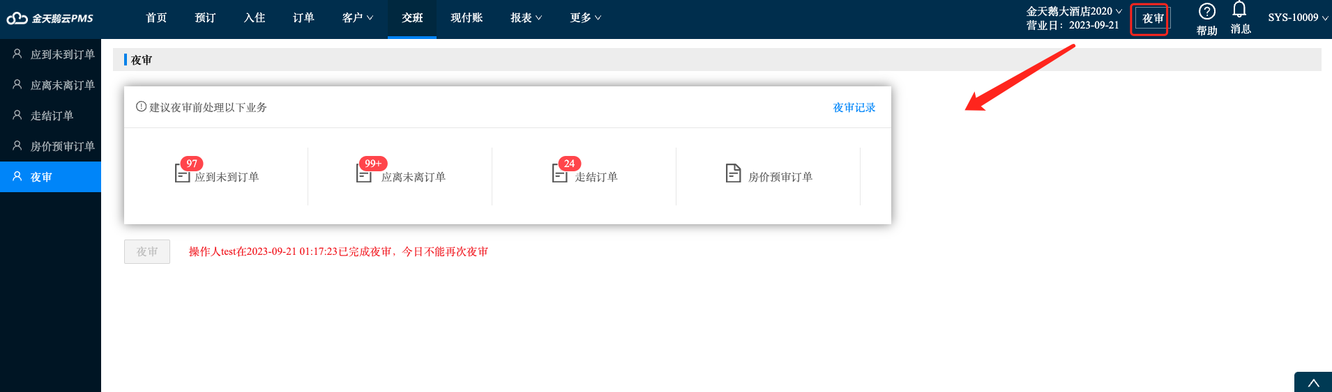Open the 预订 menu

[x=206, y=18]
